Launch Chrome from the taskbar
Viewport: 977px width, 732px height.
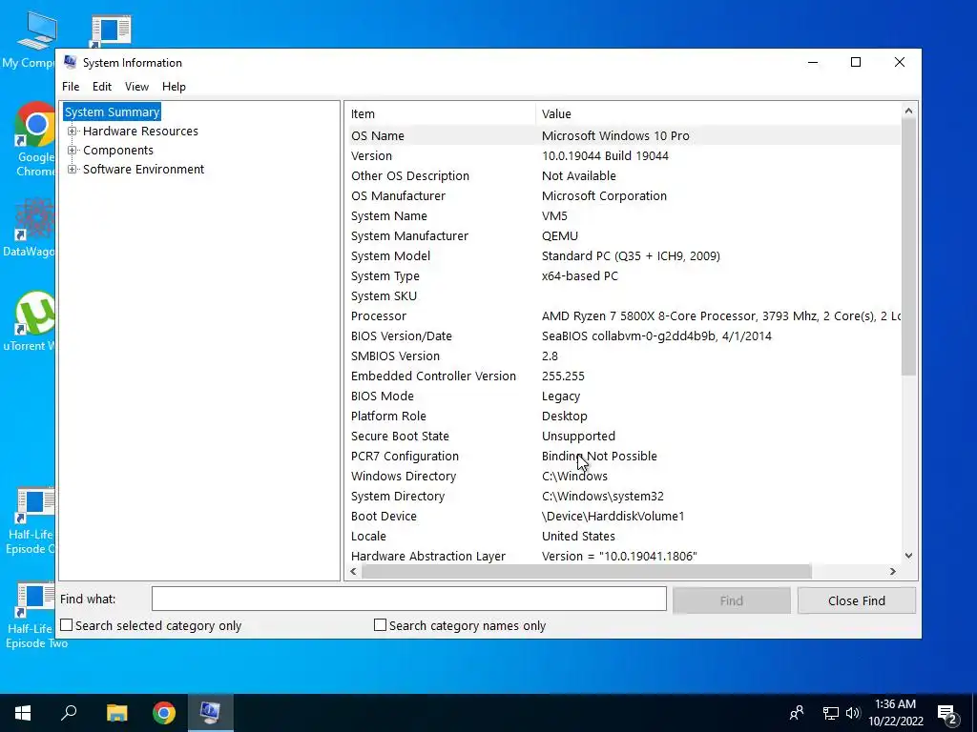(164, 713)
